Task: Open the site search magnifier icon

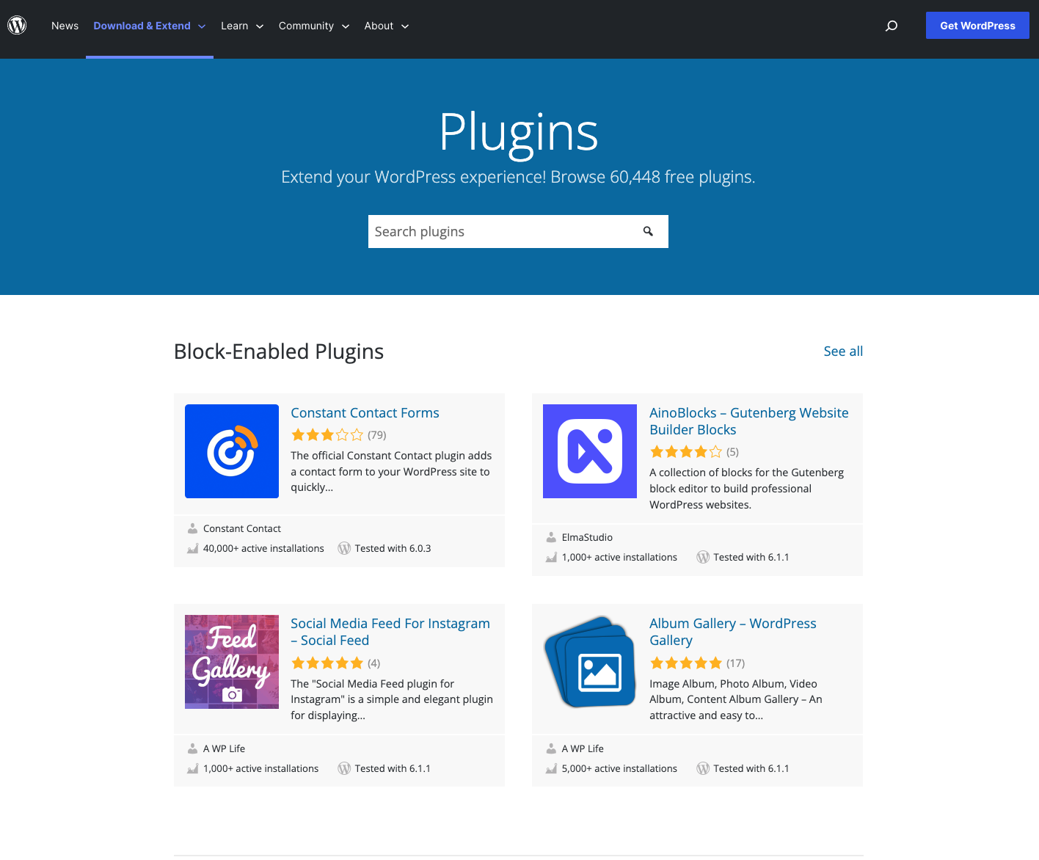Action: pos(892,26)
